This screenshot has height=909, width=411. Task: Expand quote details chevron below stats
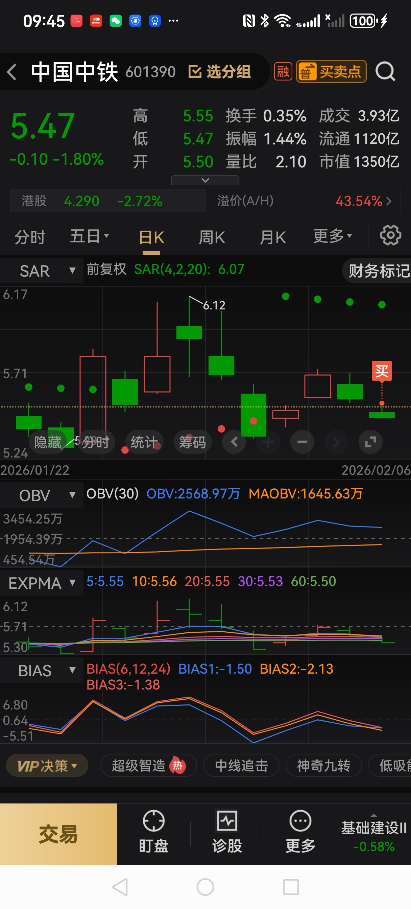click(x=205, y=180)
